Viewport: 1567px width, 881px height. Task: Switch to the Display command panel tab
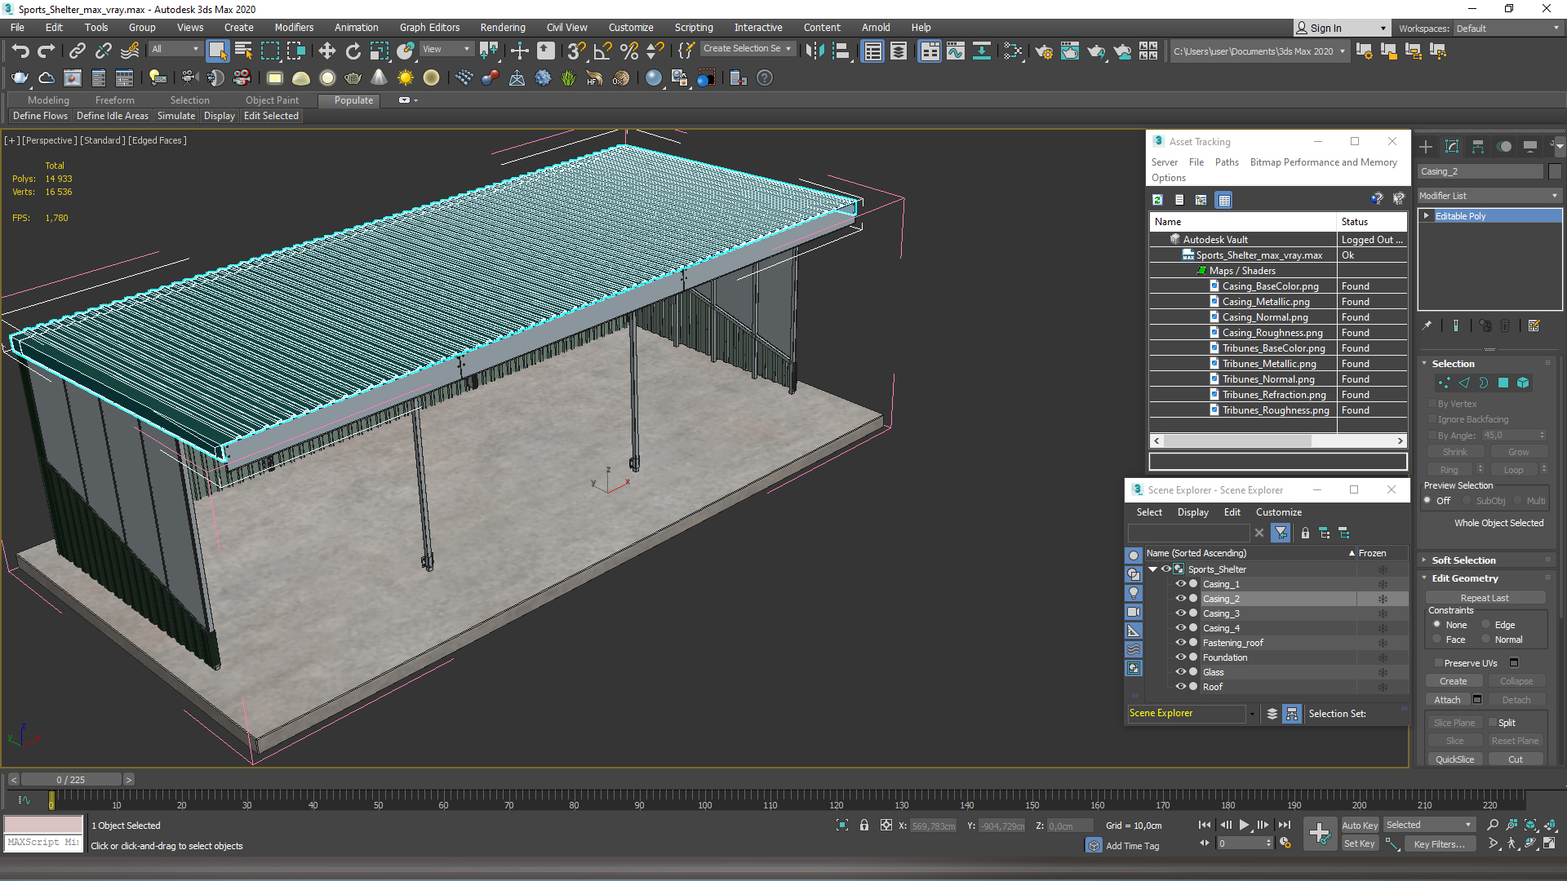click(x=1530, y=147)
